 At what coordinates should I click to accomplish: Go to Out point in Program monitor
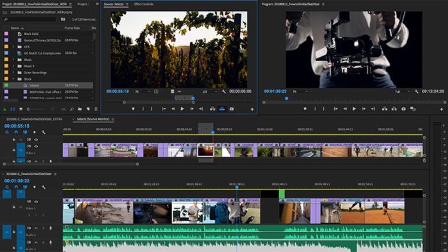coord(373,109)
